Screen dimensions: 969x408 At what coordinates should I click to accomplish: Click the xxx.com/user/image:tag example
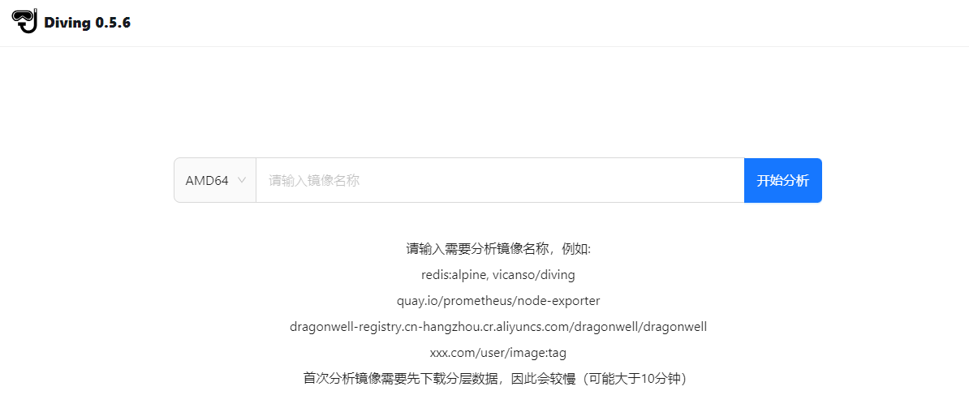498,353
